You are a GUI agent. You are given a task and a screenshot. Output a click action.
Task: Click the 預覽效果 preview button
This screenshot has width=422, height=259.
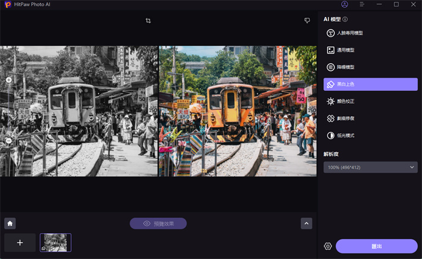click(x=158, y=223)
